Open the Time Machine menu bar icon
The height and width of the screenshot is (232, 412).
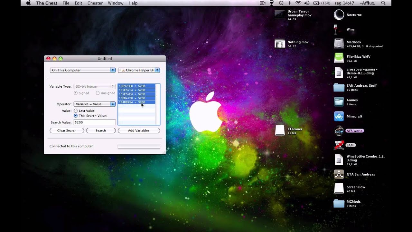click(x=281, y=3)
